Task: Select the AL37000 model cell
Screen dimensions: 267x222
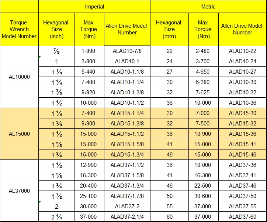Action: (x=19, y=191)
